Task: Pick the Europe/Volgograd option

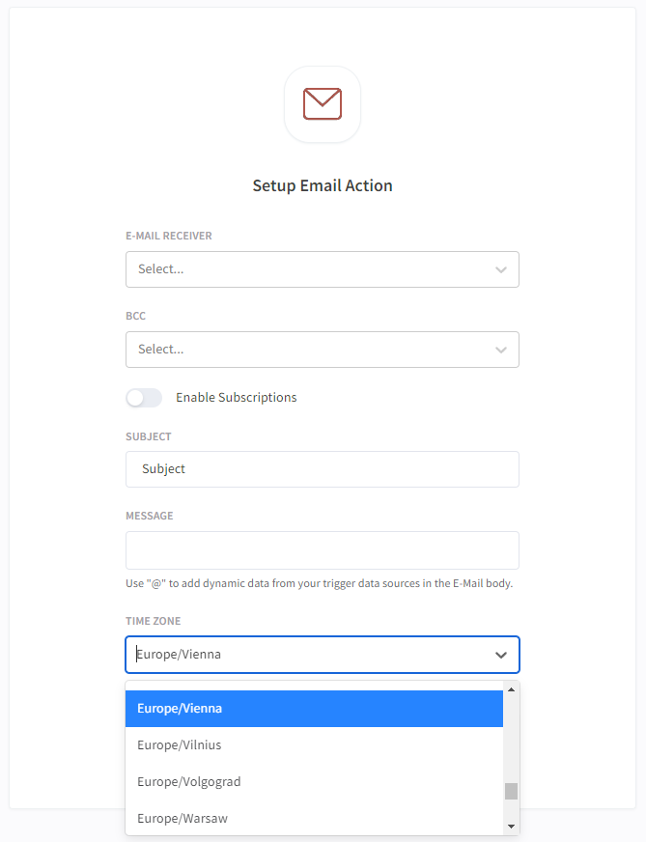Action: point(314,781)
